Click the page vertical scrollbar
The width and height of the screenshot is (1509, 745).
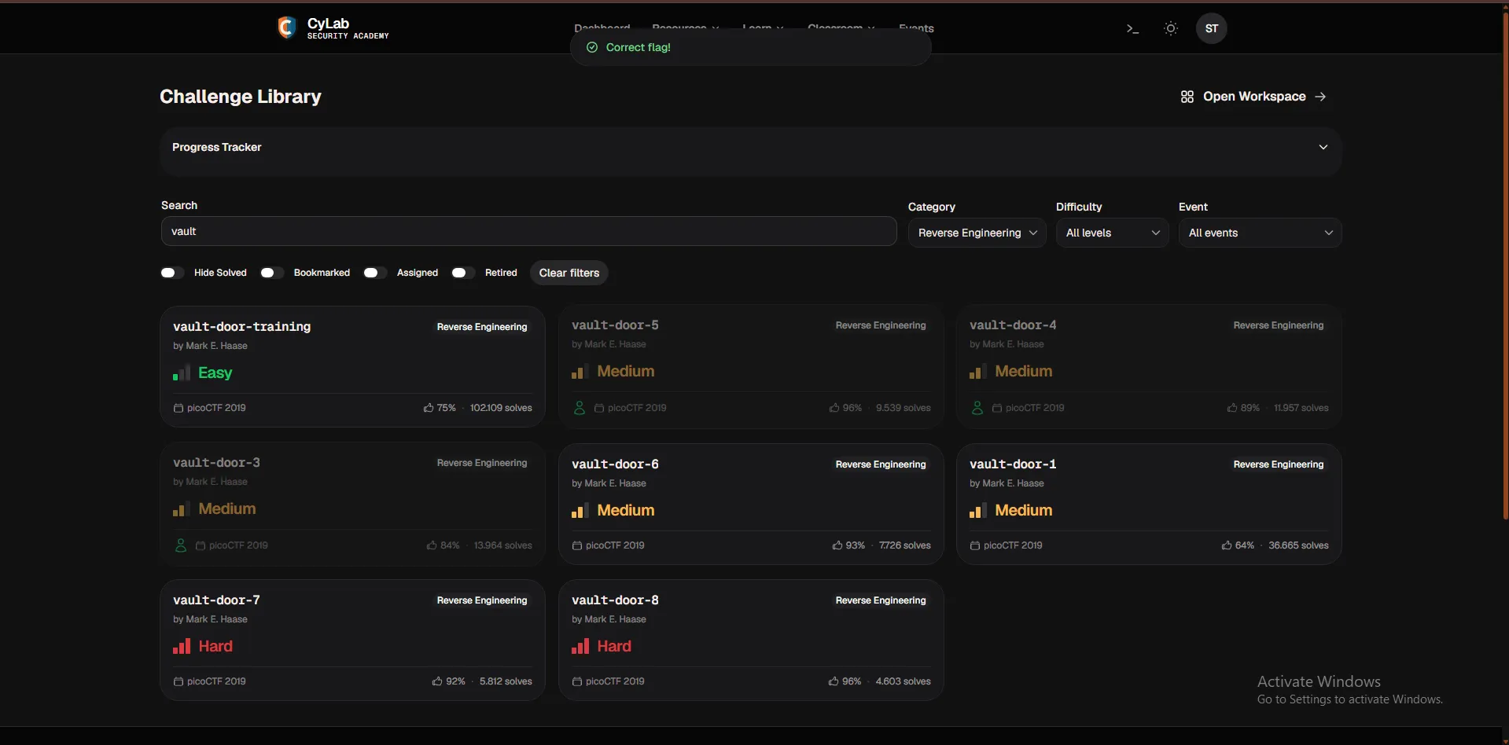[1505, 267]
